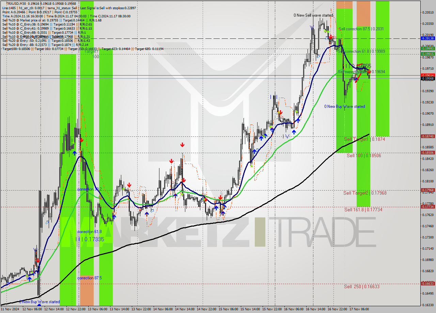
Task: Click the 0.17300 price scale value
Action: coord(428,237)
